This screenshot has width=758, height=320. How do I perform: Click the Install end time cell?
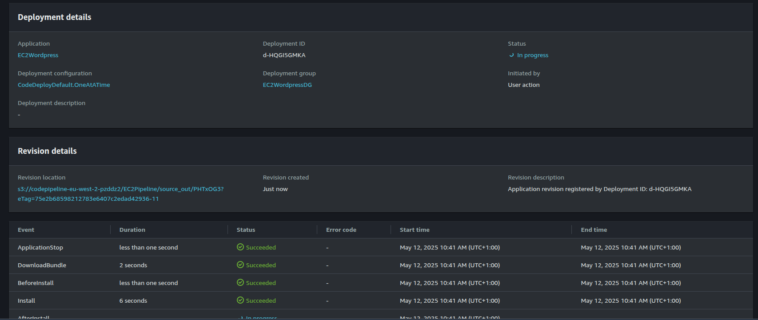pos(630,301)
